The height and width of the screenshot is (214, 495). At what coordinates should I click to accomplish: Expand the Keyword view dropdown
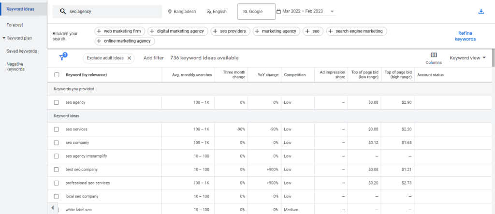467,58
